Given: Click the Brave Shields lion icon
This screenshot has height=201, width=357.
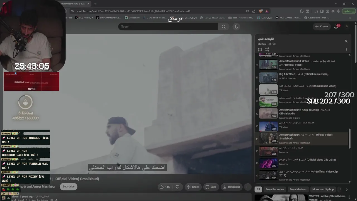Looking at the screenshot, I should [x=260, y=11].
